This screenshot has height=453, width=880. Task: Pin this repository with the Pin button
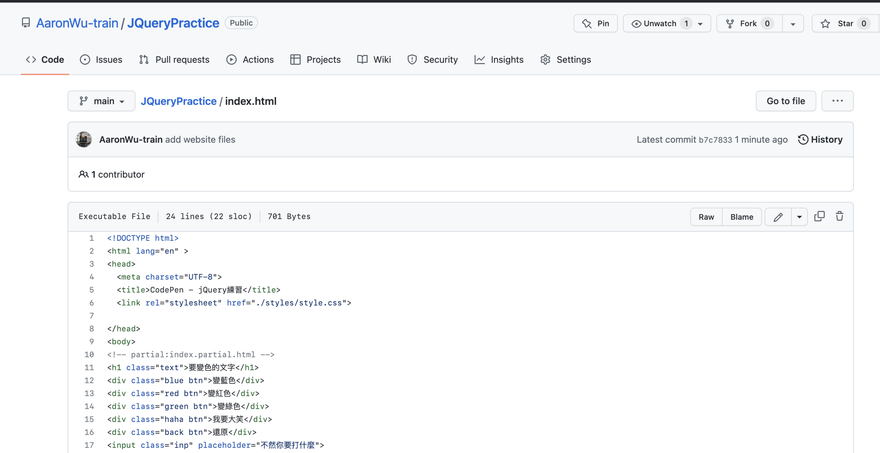click(x=595, y=23)
